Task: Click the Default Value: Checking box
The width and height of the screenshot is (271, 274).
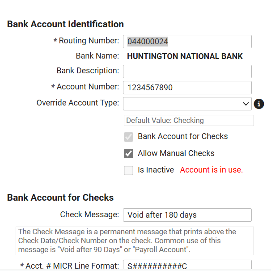Action: tap(188, 120)
